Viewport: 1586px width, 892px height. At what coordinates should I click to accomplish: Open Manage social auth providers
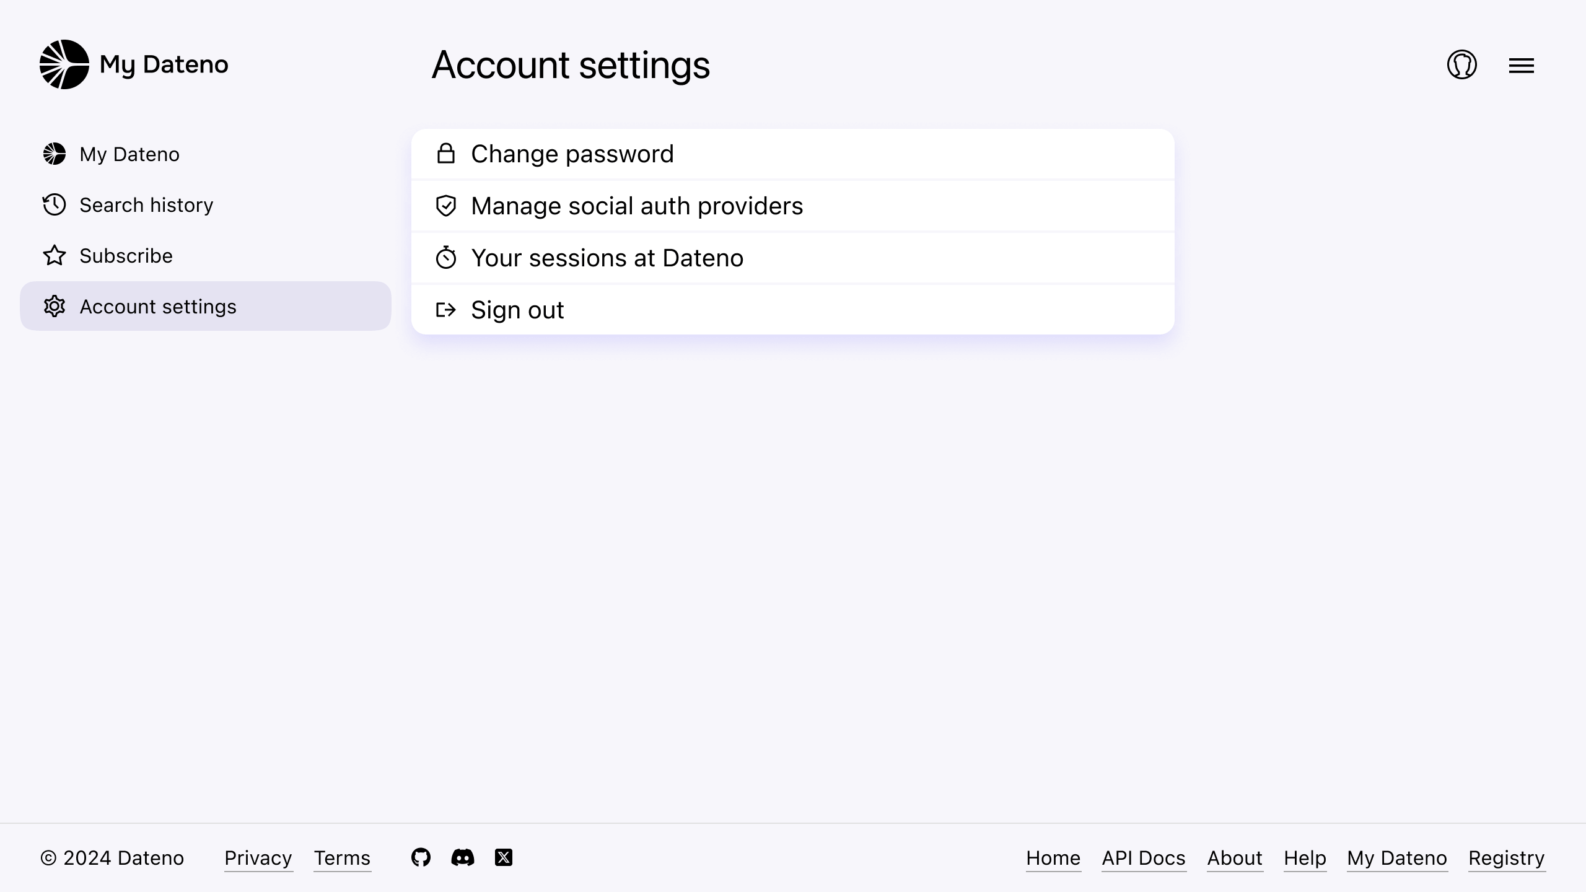637,206
